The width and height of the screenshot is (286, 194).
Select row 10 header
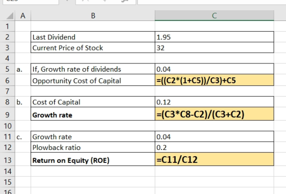pyautogui.click(x=7, y=126)
